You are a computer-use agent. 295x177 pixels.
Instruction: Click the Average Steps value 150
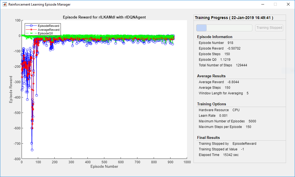pyautogui.click(x=227, y=88)
